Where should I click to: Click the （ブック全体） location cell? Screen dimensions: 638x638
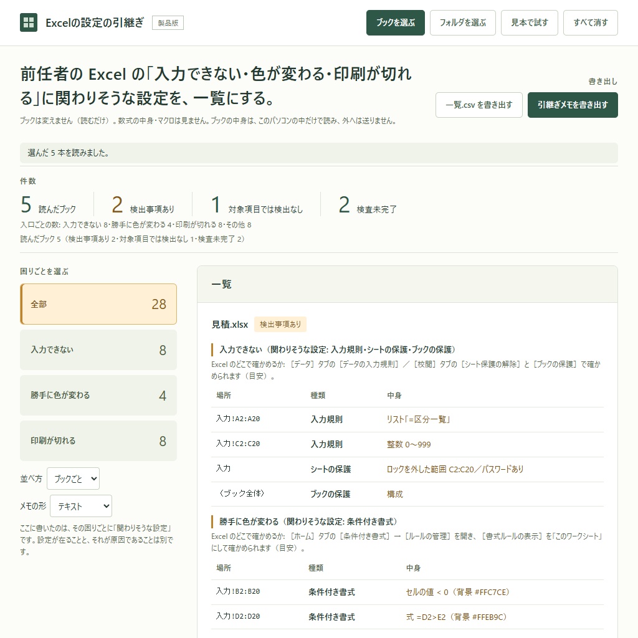coord(242,493)
